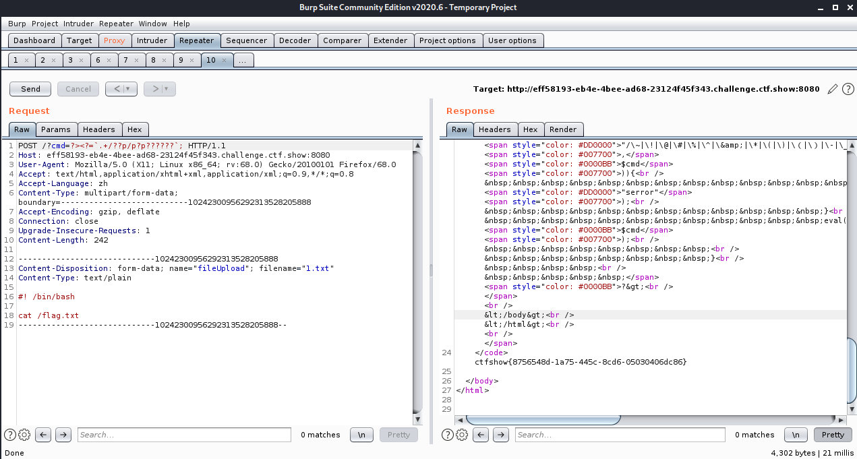This screenshot has height=459, width=857.
Task: Open the Intruder menu
Action: tap(79, 24)
